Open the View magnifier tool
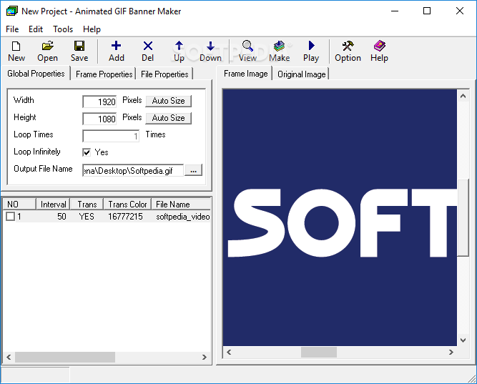This screenshot has width=477, height=384. coord(247,51)
